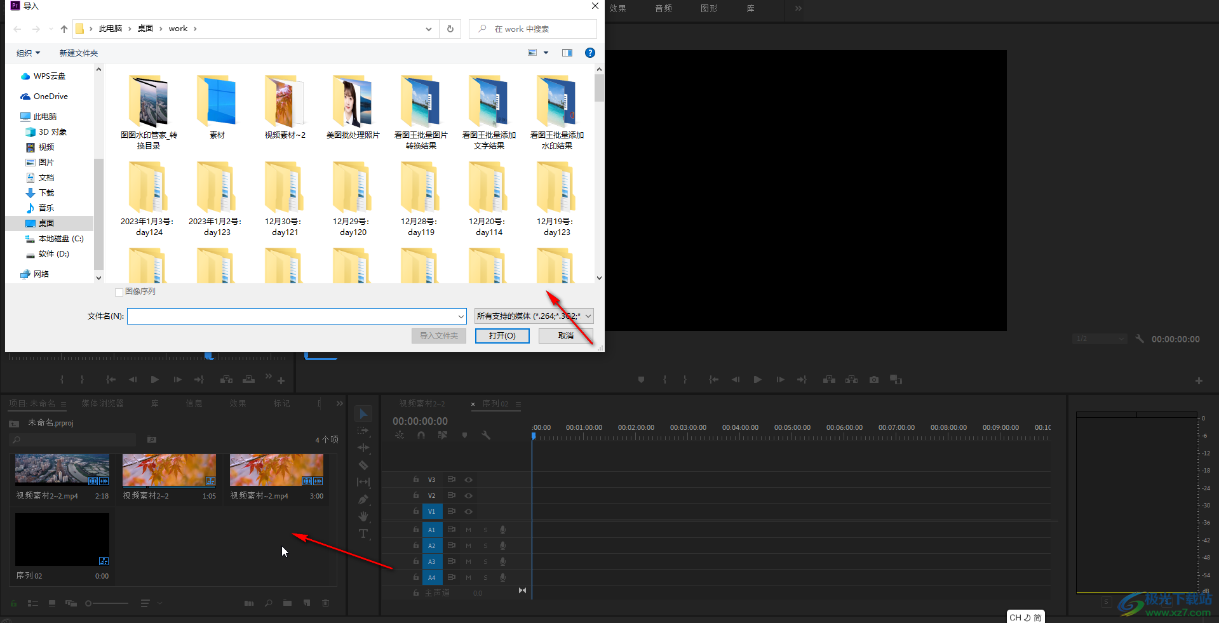Click Automate to Sequence icon
Image resolution: width=1219 pixels, height=623 pixels.
[x=249, y=603]
